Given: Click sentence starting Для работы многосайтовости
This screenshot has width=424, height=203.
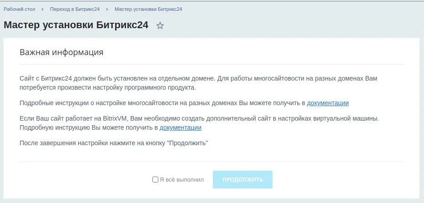Looking at the screenshot, I should tap(296, 78).
